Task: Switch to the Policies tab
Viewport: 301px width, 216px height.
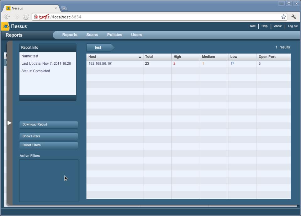Action: pyautogui.click(x=114, y=35)
